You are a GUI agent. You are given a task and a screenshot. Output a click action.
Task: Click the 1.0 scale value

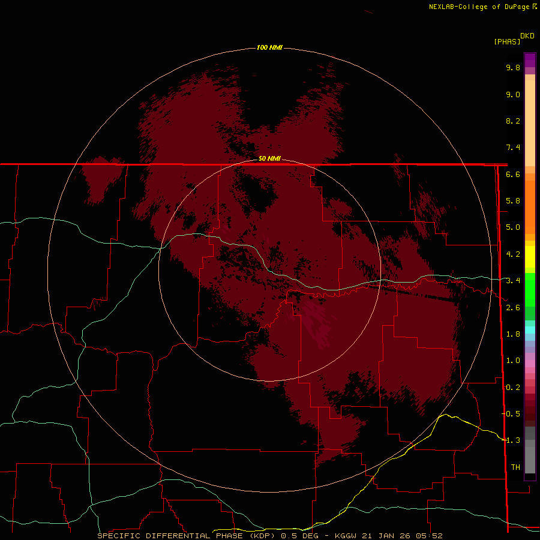click(x=513, y=361)
